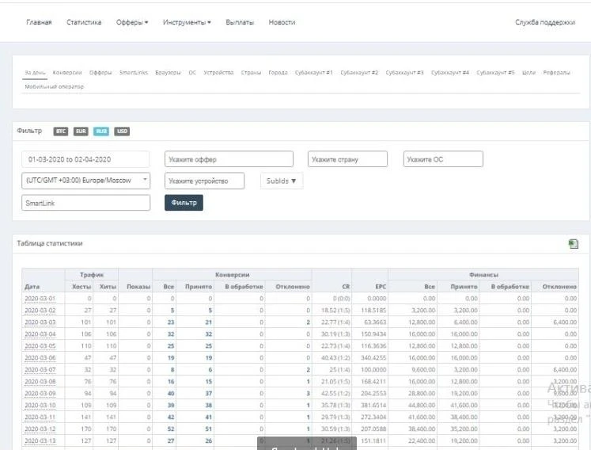
Task: Apply filters with Фильтр button
Action: (x=184, y=203)
